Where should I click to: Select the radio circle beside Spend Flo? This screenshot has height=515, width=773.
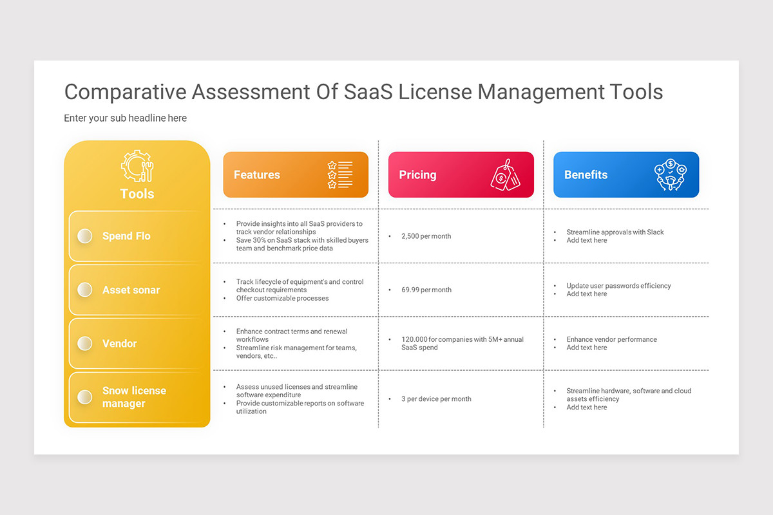(x=84, y=236)
